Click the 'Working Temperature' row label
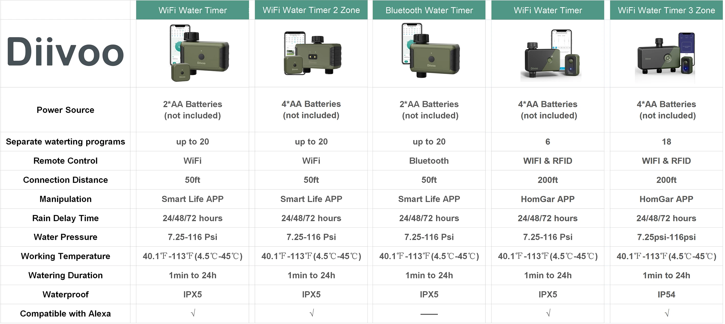 coord(65,256)
